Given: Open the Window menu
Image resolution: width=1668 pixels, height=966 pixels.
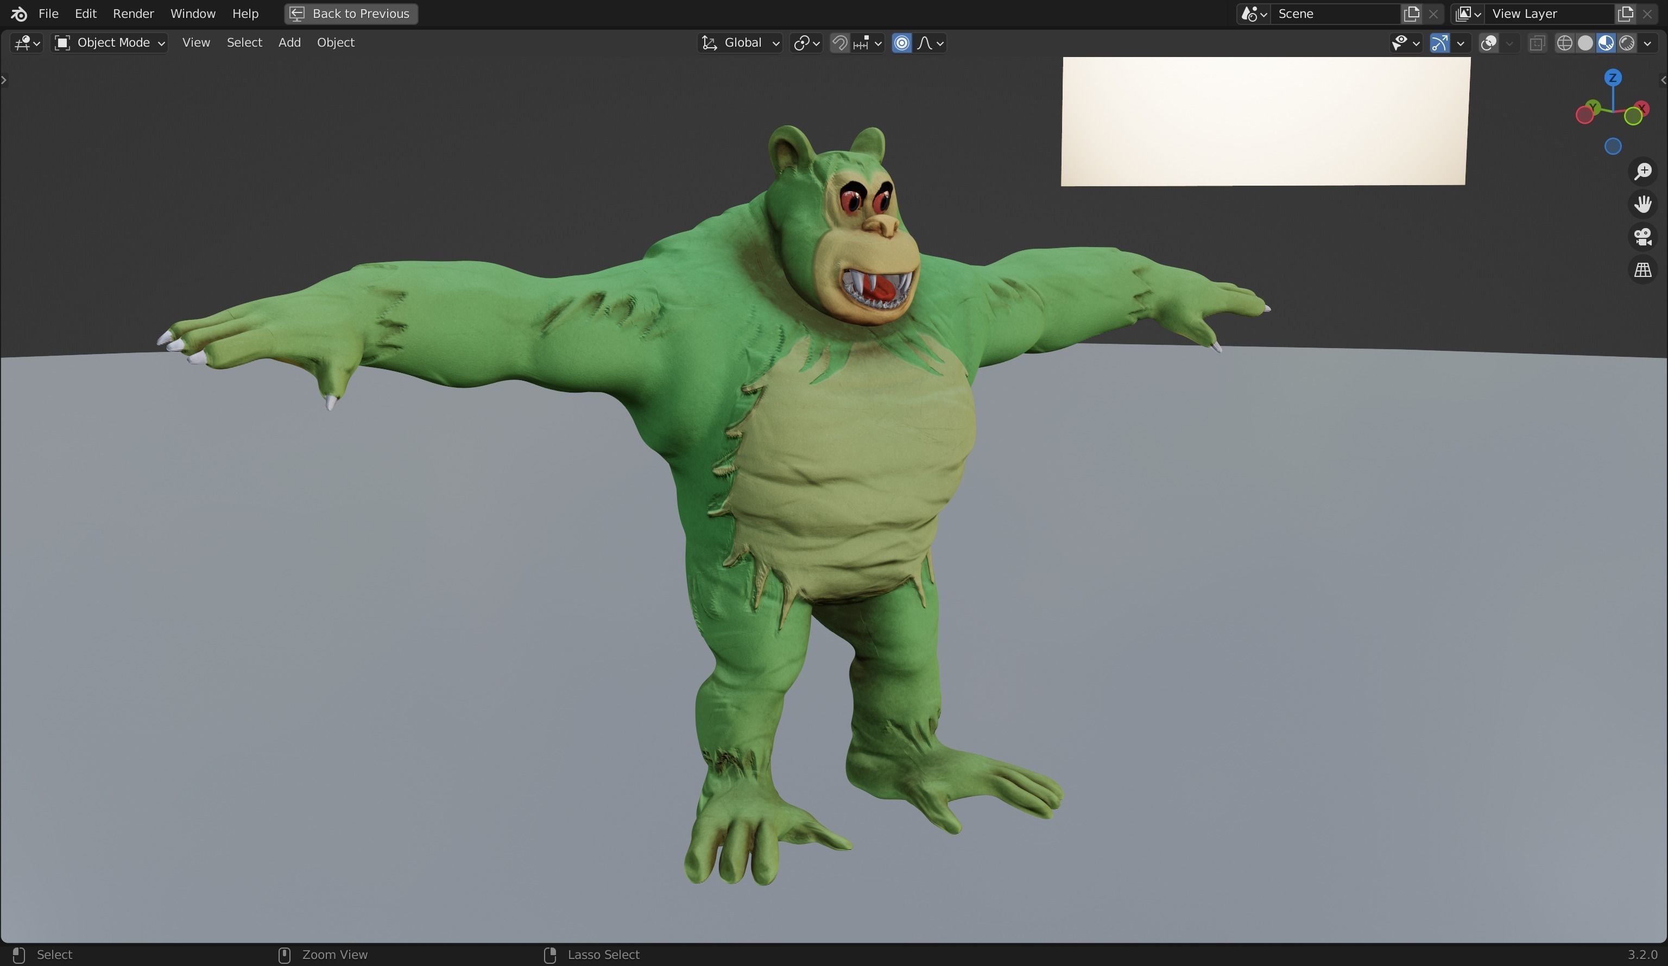Looking at the screenshot, I should tap(193, 13).
